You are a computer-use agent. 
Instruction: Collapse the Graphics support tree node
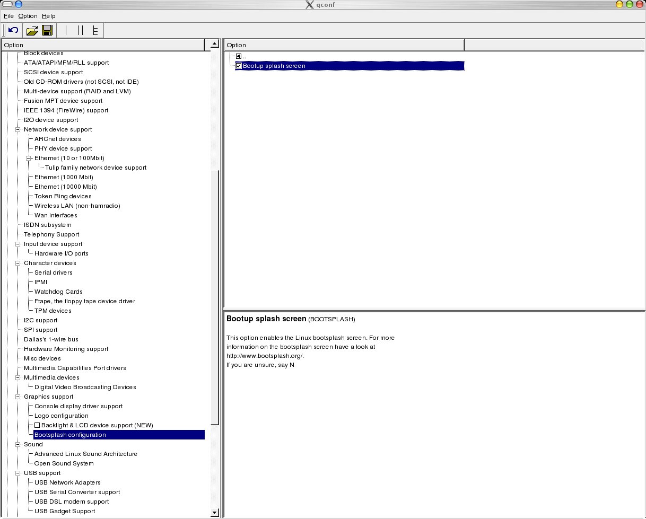point(18,397)
